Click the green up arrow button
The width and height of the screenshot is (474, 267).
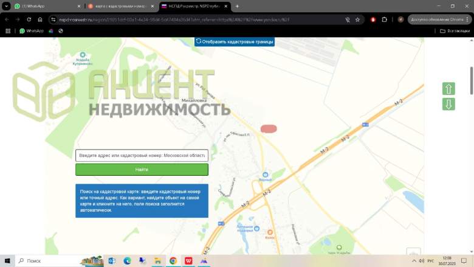pyautogui.click(x=448, y=89)
